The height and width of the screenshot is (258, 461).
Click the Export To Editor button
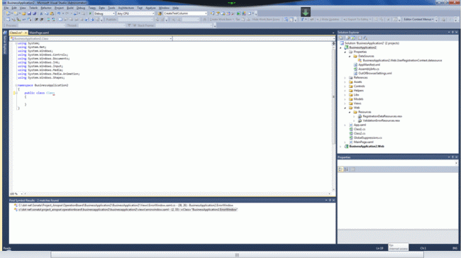357,19
